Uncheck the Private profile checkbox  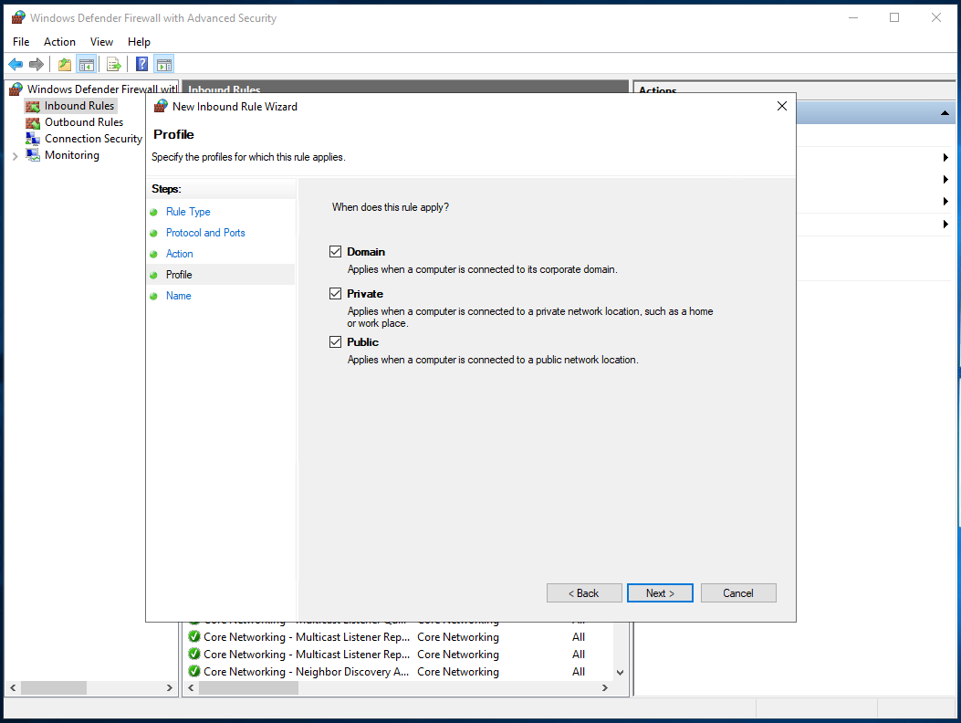tap(335, 293)
